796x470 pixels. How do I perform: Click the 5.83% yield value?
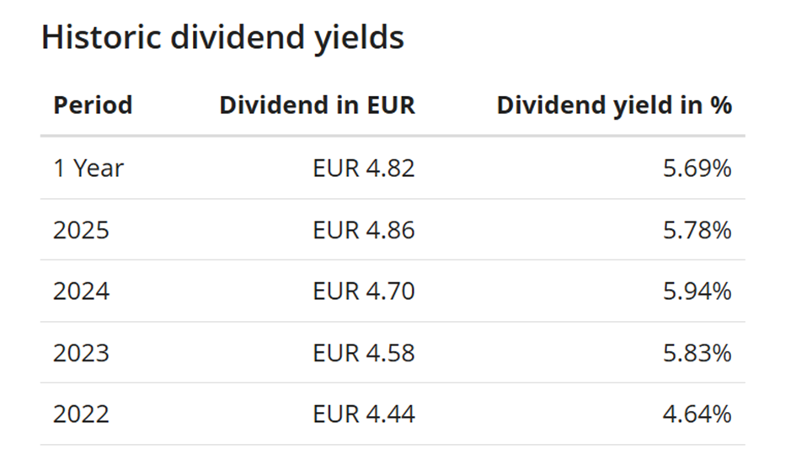[697, 353]
